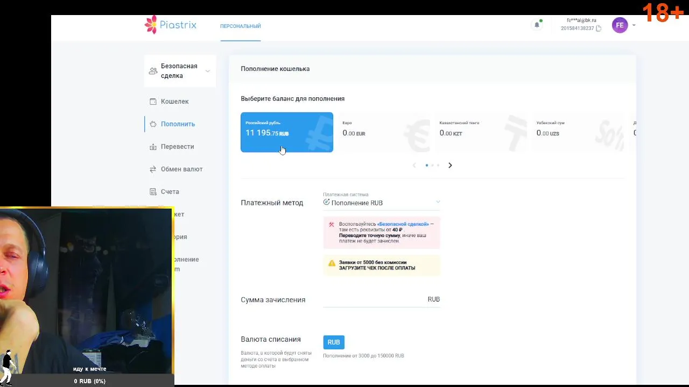Viewport: 689px width, 387px height.
Task: Click the exchange arrows icon
Action: [x=153, y=169]
